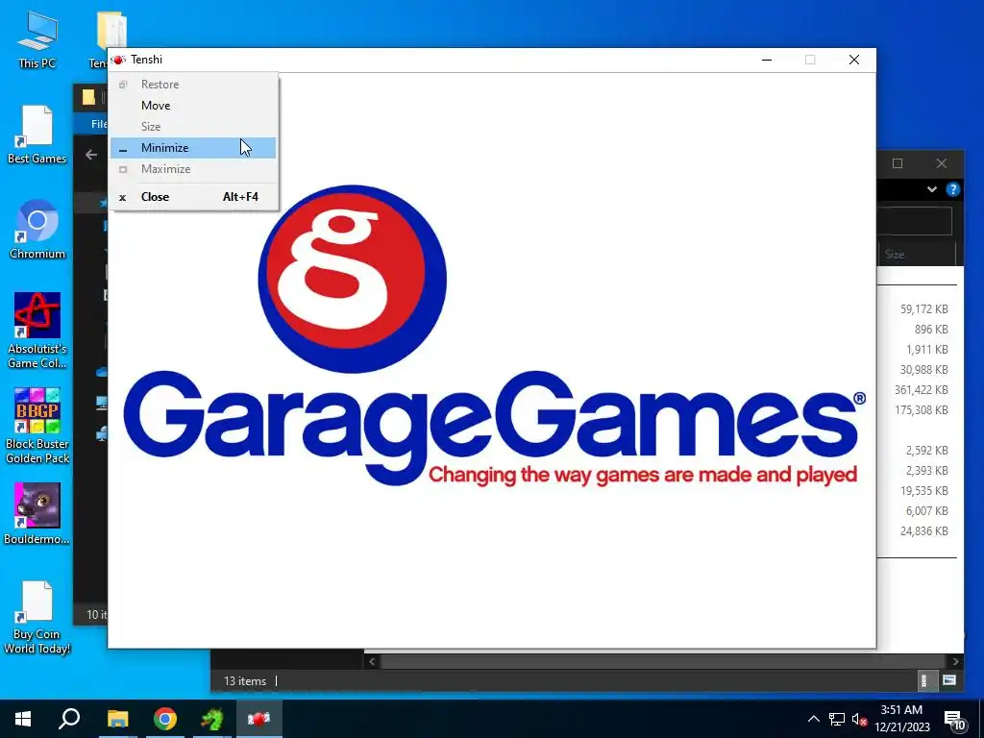Click the 175,308 KB size entry

tap(922, 409)
